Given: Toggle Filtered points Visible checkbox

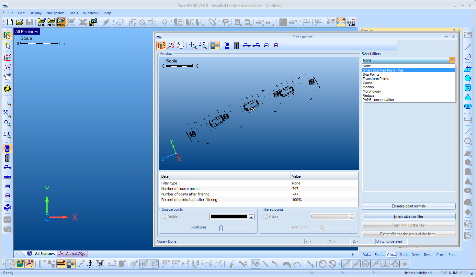Looking at the screenshot, I should (266, 217).
